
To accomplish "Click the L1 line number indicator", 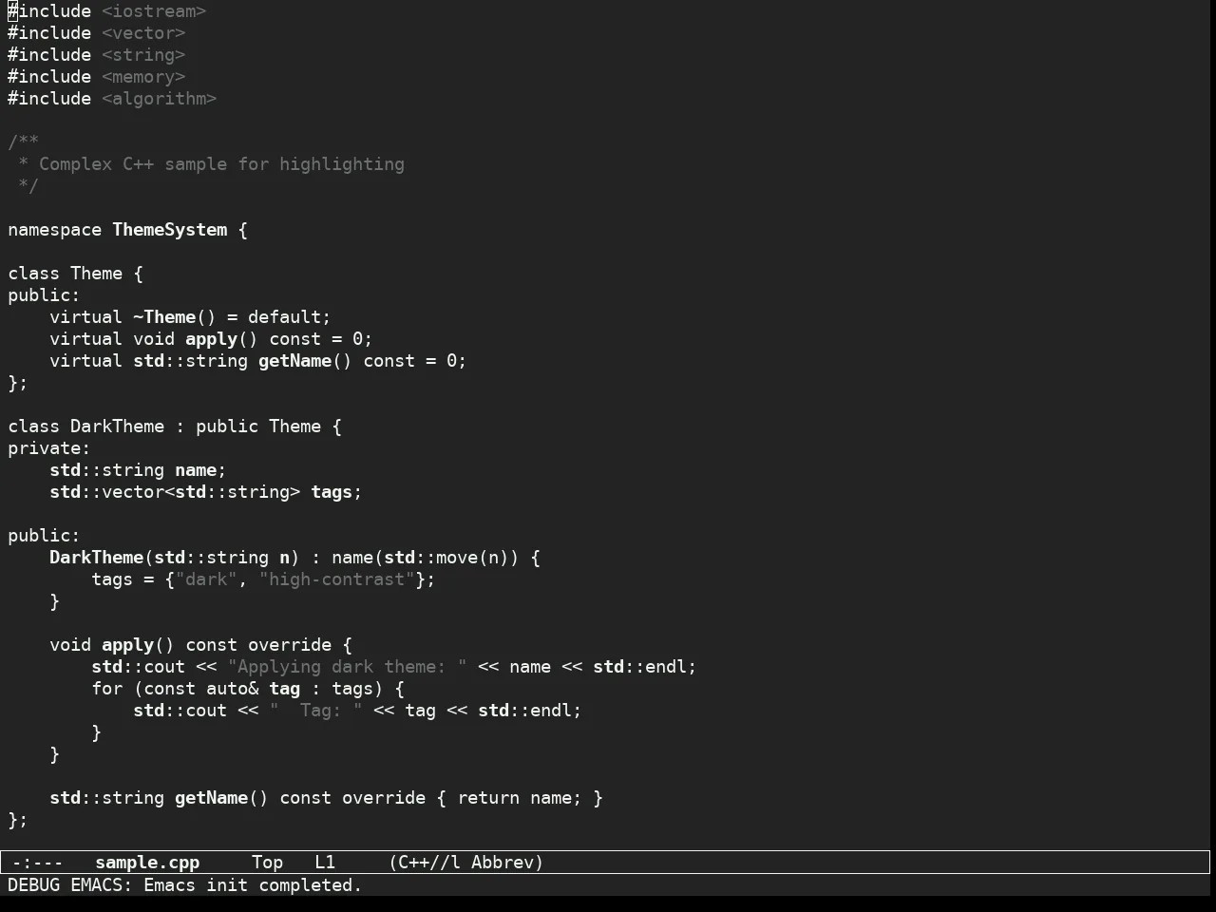I will click(325, 863).
